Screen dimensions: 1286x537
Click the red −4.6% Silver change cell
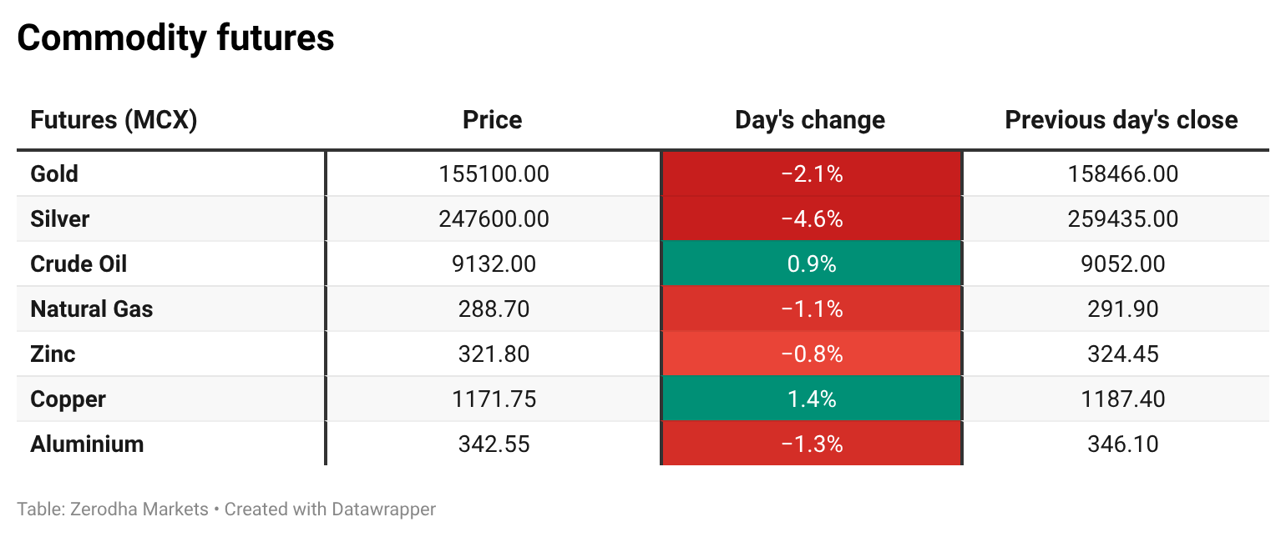tap(812, 218)
